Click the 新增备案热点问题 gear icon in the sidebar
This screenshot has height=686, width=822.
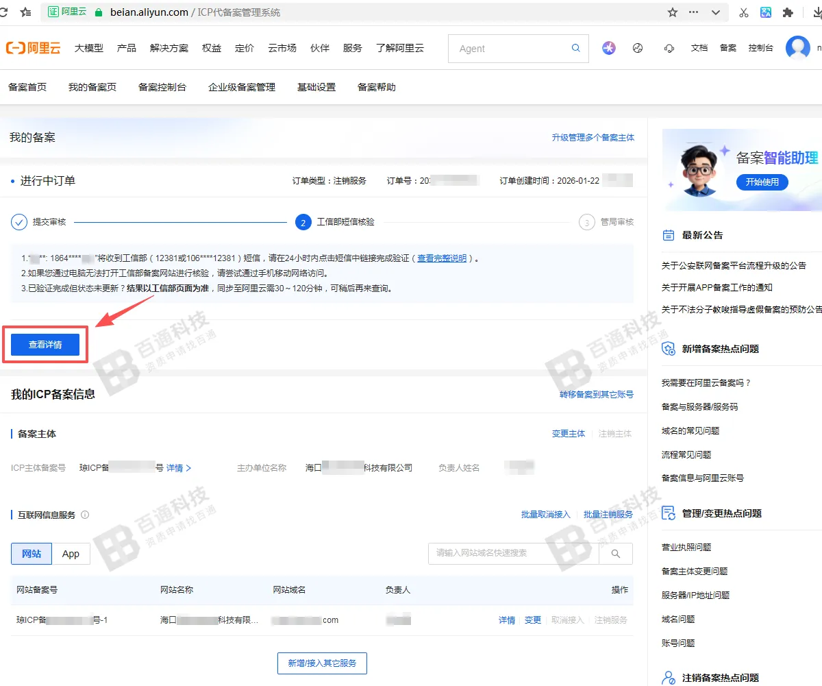pyautogui.click(x=668, y=348)
